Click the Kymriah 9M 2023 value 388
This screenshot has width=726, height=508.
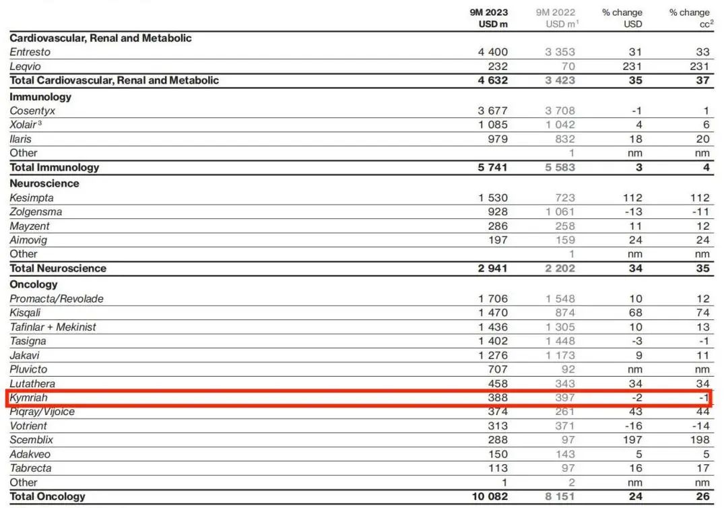497,398
